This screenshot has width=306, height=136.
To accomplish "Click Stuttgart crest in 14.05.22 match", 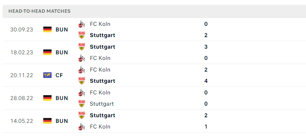I will 82,115.
